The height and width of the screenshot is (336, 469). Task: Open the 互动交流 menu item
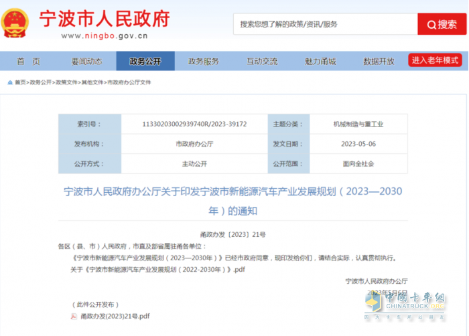[x=262, y=61]
